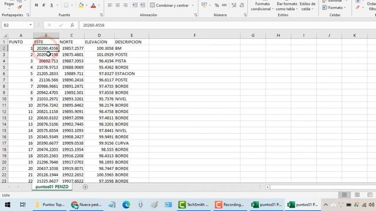376x211 pixels.
Task: Open font color dropdown arrow
Action: 99,5
